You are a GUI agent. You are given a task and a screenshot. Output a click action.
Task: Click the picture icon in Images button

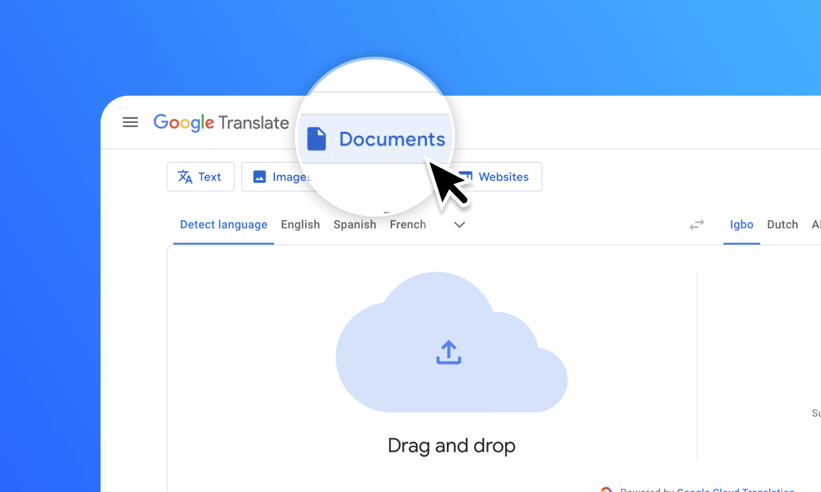coord(259,177)
